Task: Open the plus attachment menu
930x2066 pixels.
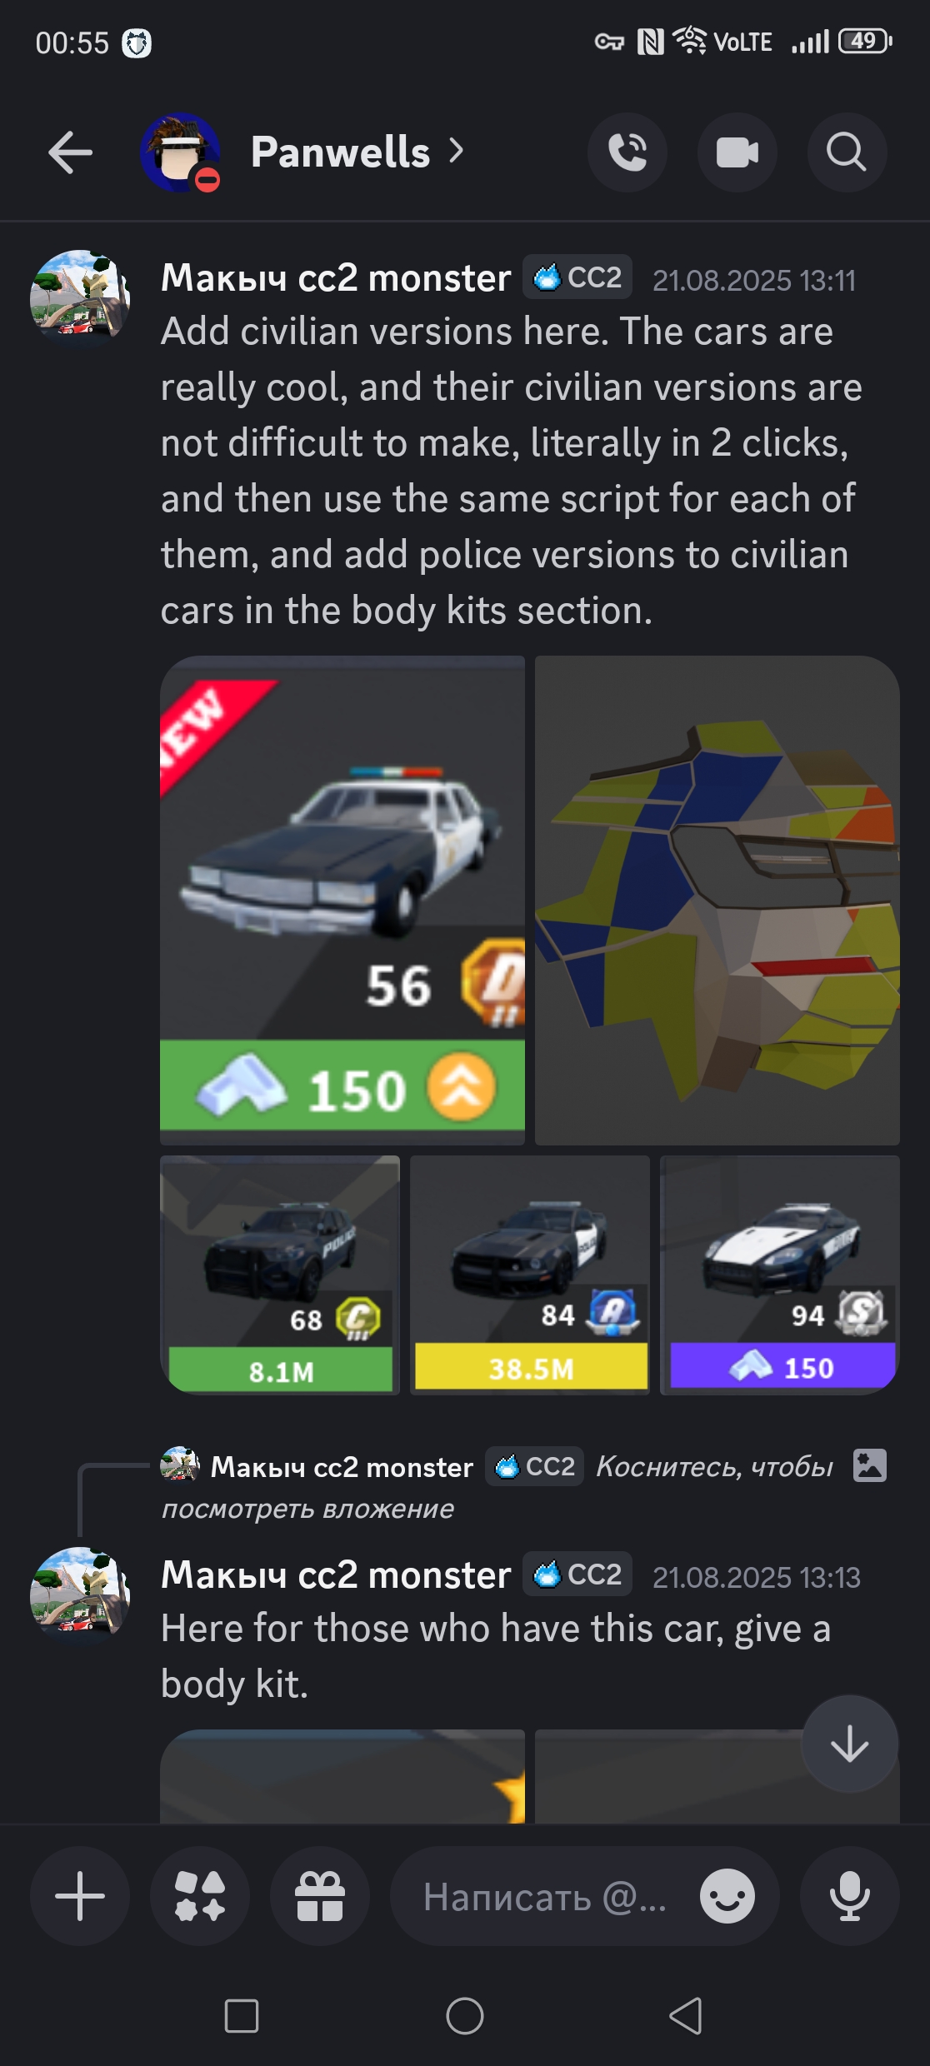Action: coord(80,1896)
